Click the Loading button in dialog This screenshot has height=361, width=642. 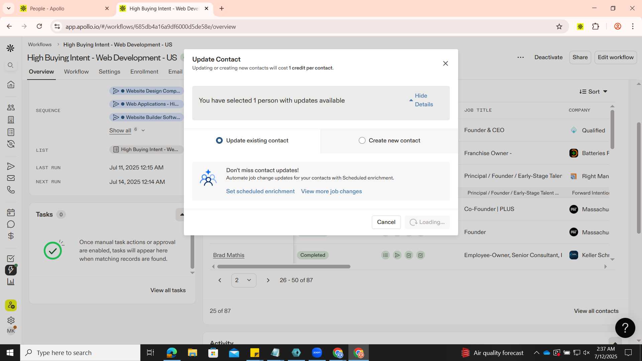pos(427,222)
